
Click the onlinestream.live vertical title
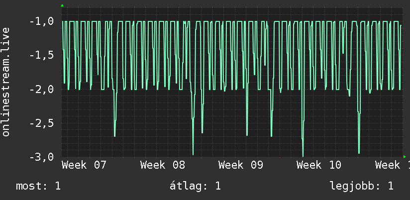(6, 82)
